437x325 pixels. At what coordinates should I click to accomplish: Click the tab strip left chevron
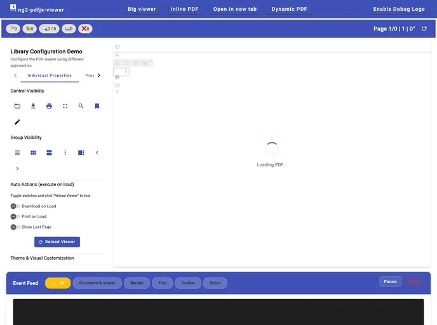click(15, 76)
